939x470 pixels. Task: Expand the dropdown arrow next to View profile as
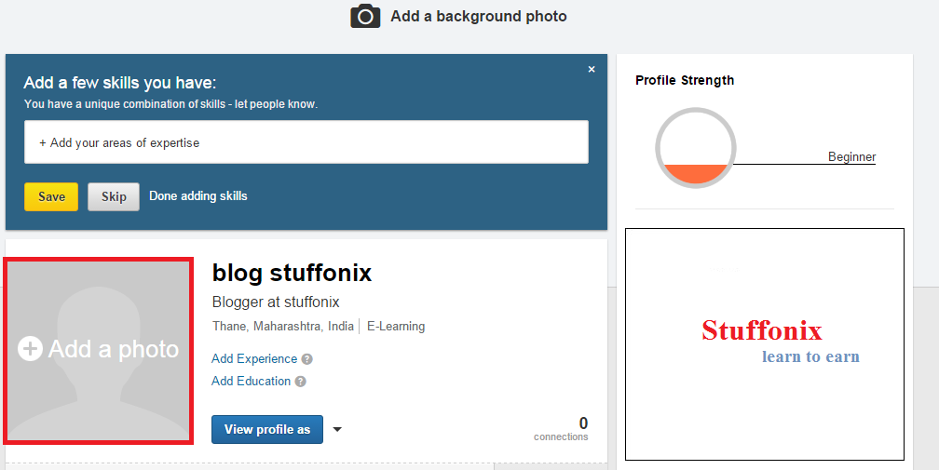pyautogui.click(x=337, y=429)
